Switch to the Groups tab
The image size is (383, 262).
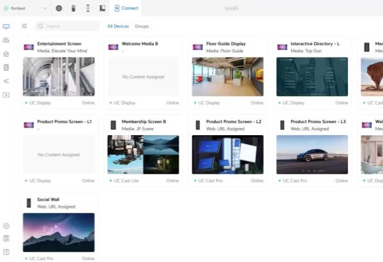(142, 26)
